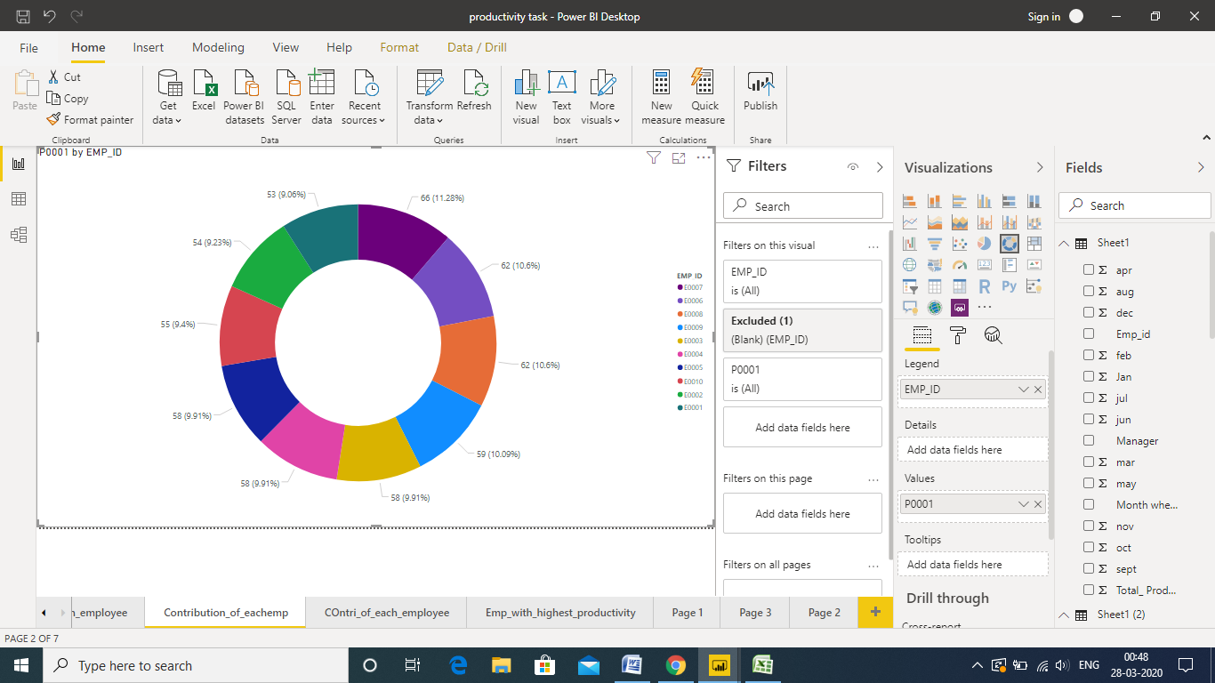Switch to Data view in the left sidebar
This screenshot has width=1215, height=683.
click(18, 198)
